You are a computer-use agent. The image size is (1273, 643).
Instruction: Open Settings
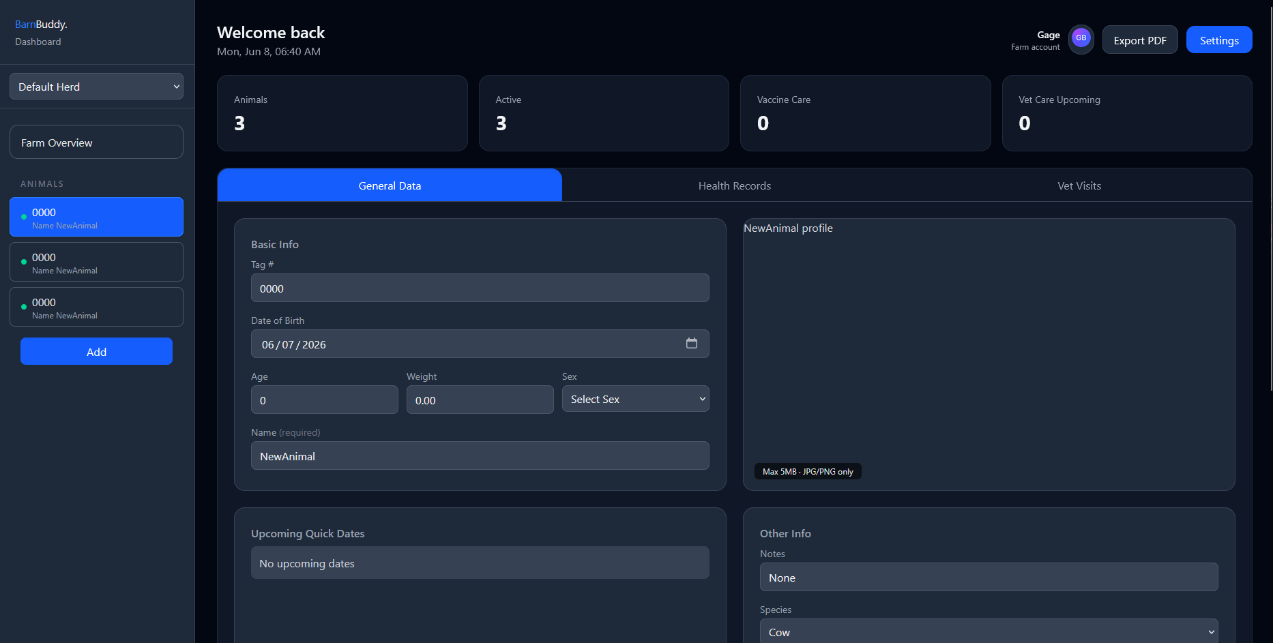(1218, 40)
